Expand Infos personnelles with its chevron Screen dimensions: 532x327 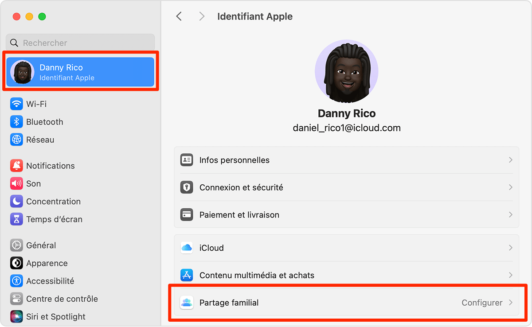pos(511,160)
